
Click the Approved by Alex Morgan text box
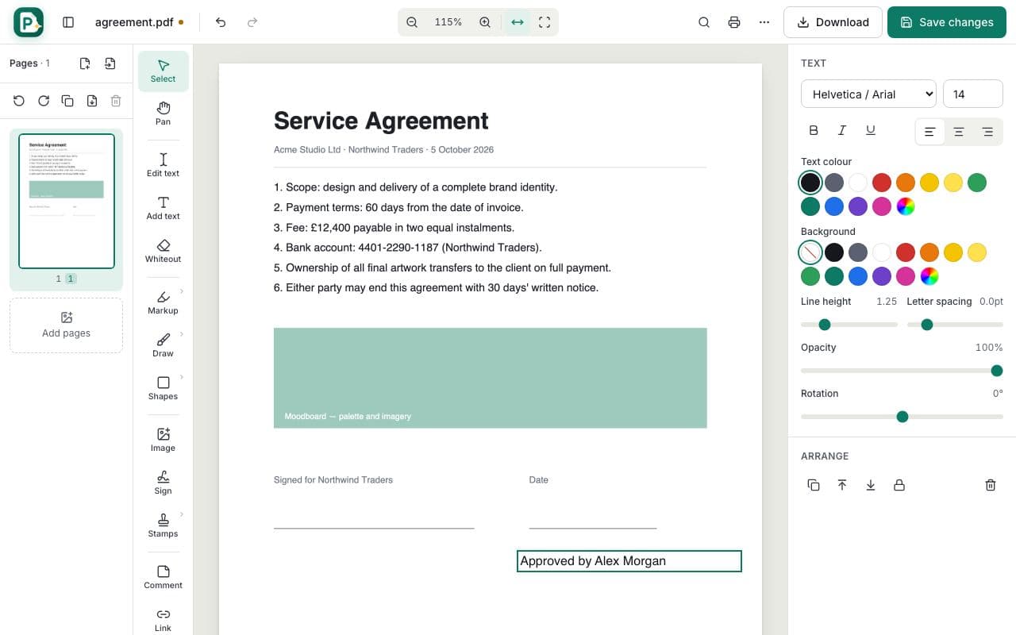click(x=629, y=561)
